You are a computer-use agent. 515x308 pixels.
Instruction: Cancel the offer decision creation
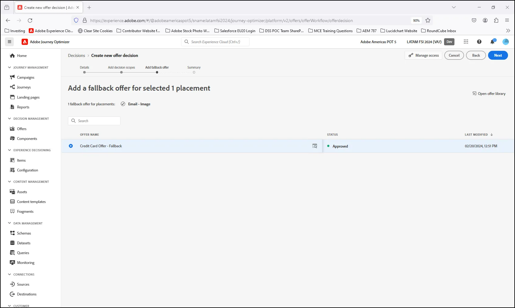coord(454,55)
